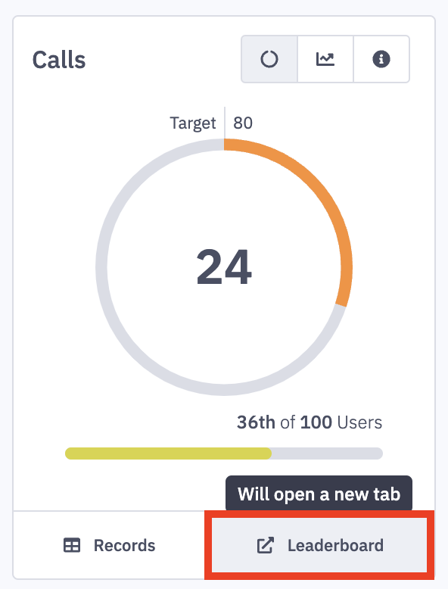
Task: Open the Leaderboard in a new tab
Action: [x=319, y=545]
